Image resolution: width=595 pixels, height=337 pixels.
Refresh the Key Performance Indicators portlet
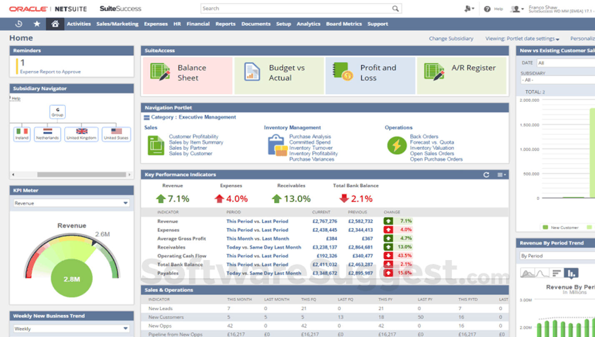click(x=486, y=175)
